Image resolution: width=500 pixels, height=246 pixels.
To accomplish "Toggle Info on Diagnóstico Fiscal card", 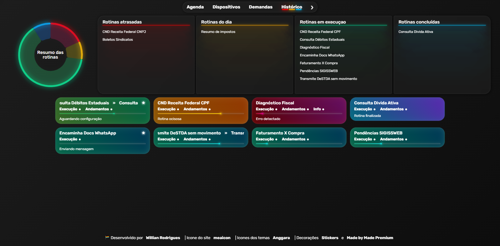I will point(319,109).
